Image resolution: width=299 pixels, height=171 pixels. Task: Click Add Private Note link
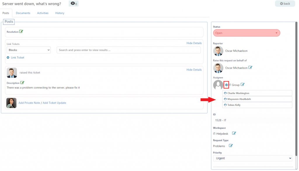coord(29,103)
